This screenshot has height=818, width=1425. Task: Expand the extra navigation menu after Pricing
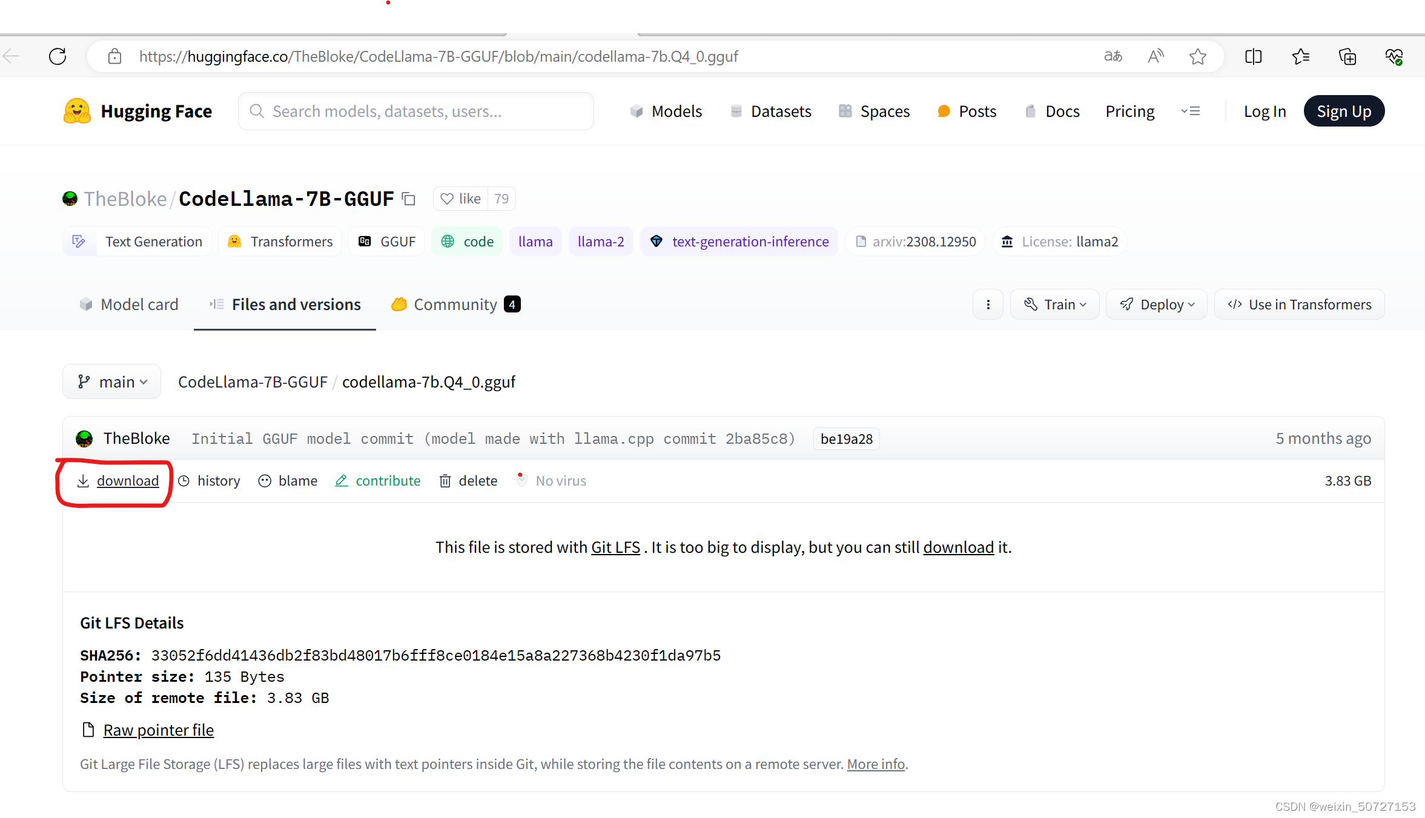1191,111
